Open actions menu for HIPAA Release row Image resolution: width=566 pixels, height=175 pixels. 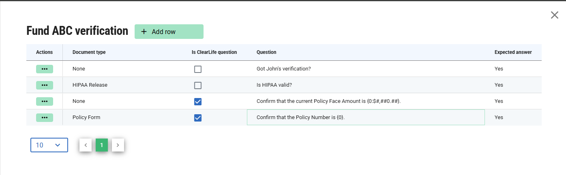click(45, 85)
